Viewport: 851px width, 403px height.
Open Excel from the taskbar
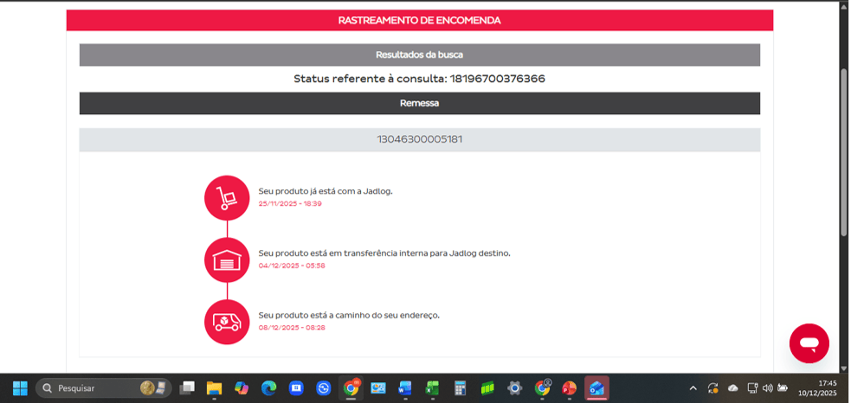(x=432, y=388)
